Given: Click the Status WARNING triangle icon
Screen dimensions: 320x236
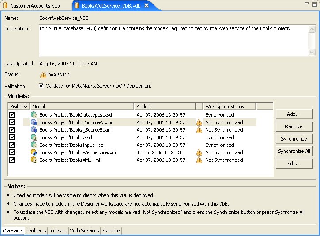Looking at the screenshot, I should (x=43, y=75).
